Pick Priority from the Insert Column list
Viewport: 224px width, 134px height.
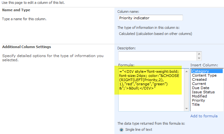(x=199, y=100)
